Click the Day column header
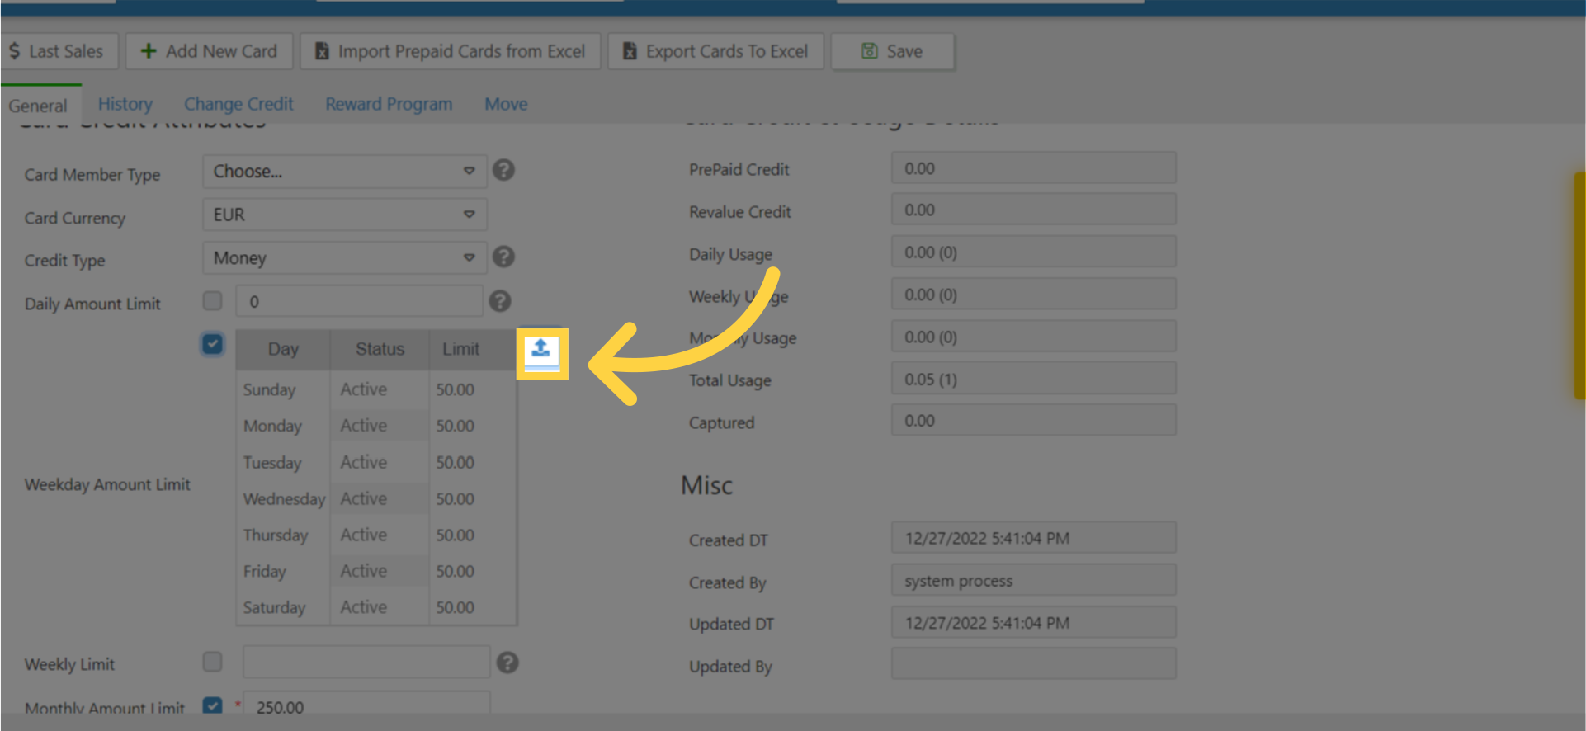The width and height of the screenshot is (1586, 731). (x=283, y=349)
